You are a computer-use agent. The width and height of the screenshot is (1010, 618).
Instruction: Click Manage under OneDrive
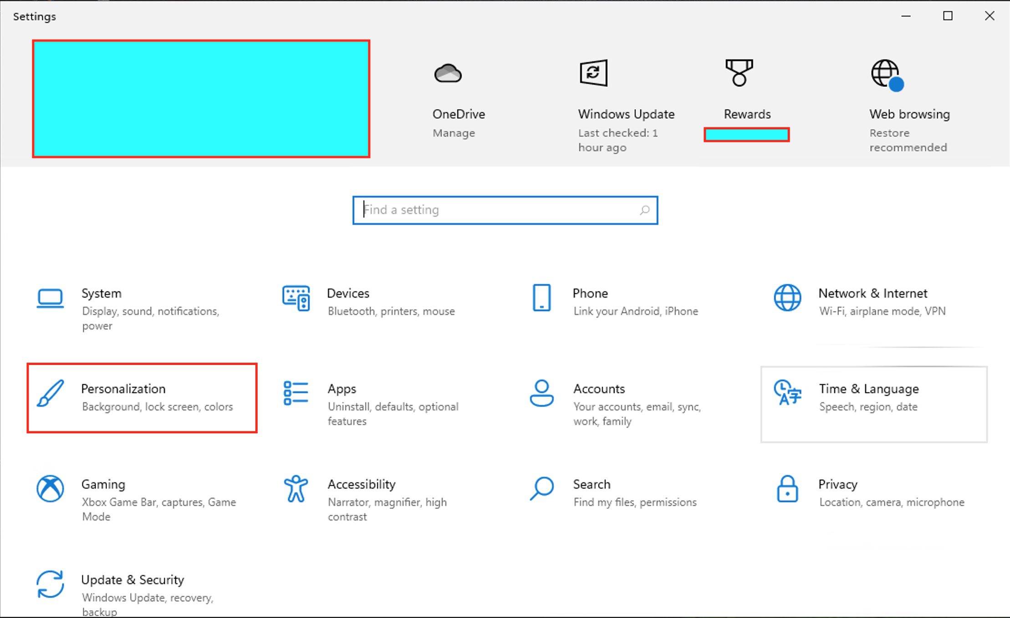click(x=454, y=133)
